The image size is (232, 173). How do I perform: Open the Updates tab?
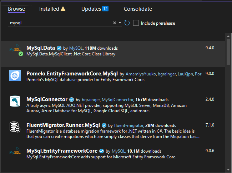(x=91, y=9)
